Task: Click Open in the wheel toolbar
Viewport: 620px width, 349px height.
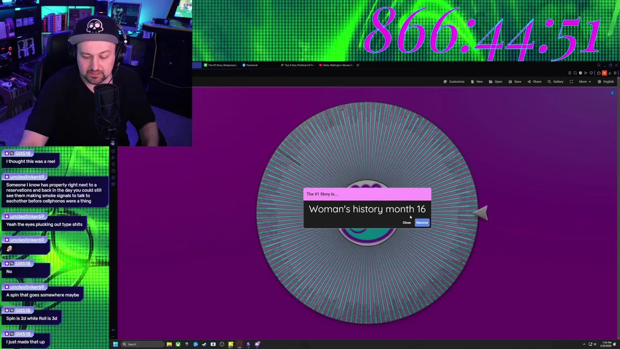Action: pyautogui.click(x=496, y=81)
